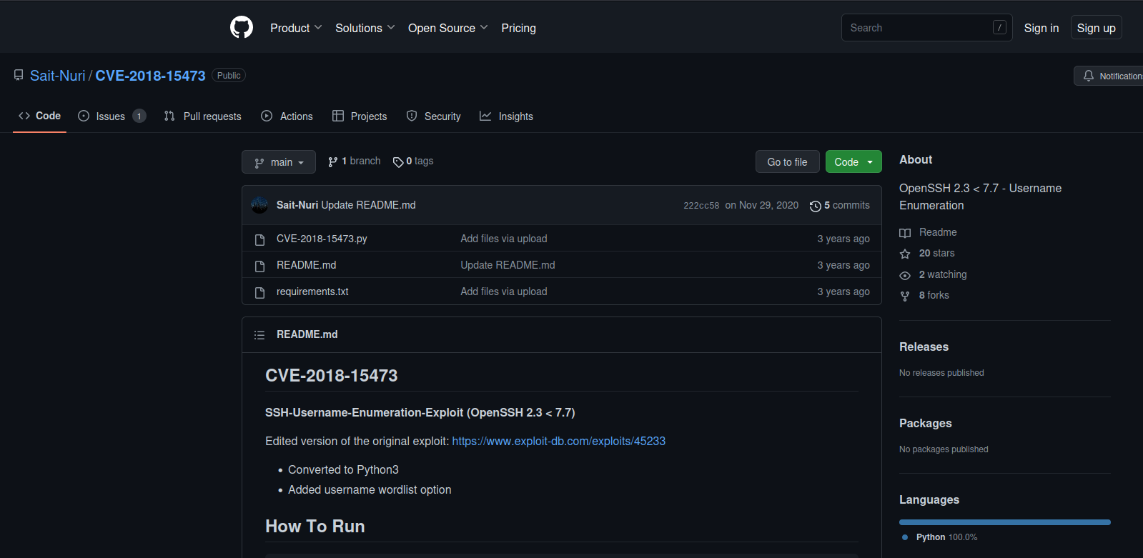Click the Sait-Nuri author name in commit row
This screenshot has height=558, width=1143.
point(297,205)
